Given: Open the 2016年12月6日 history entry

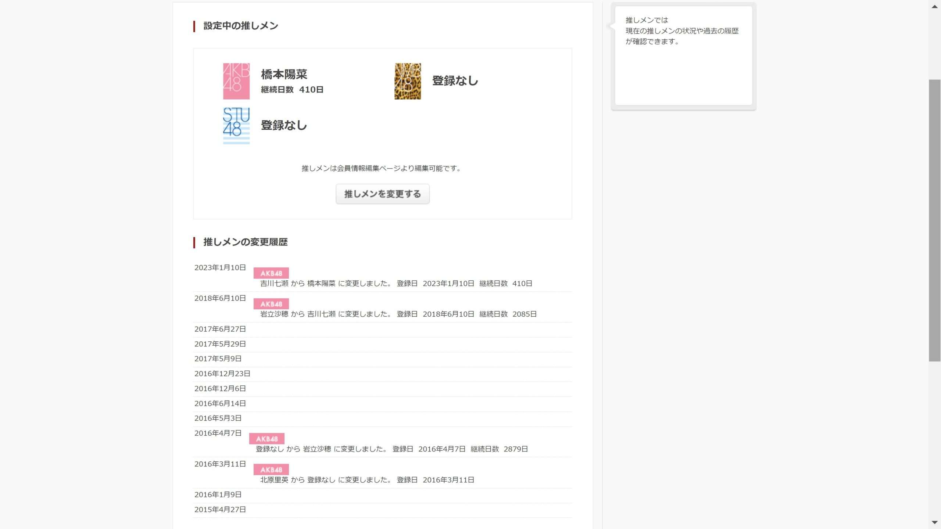Looking at the screenshot, I should [x=220, y=389].
